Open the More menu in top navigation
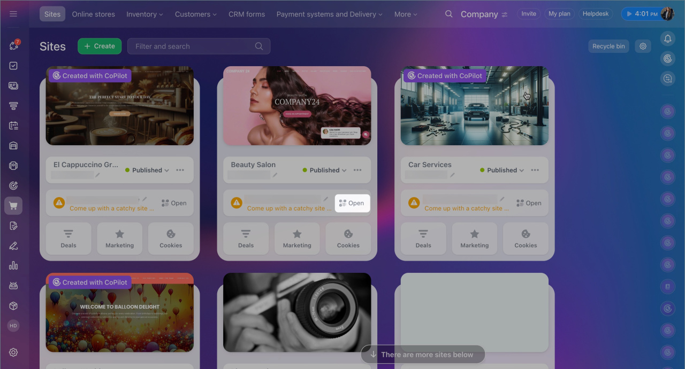The image size is (685, 369). coord(405,14)
